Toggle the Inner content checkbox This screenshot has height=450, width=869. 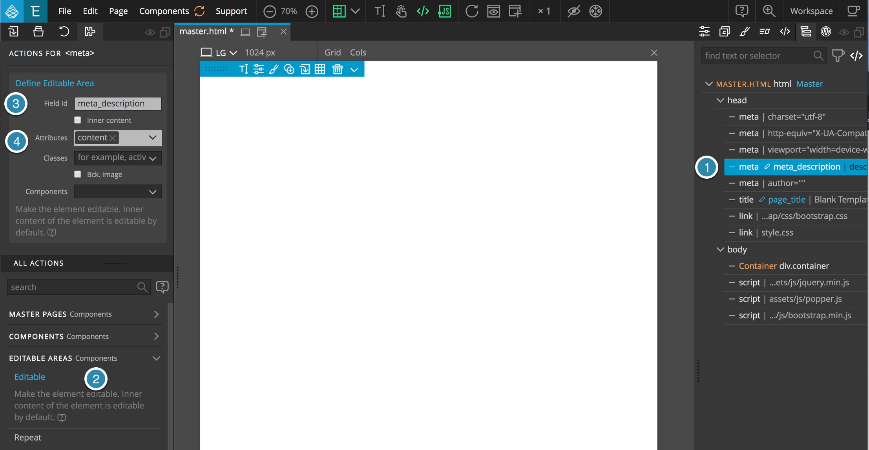pos(78,121)
